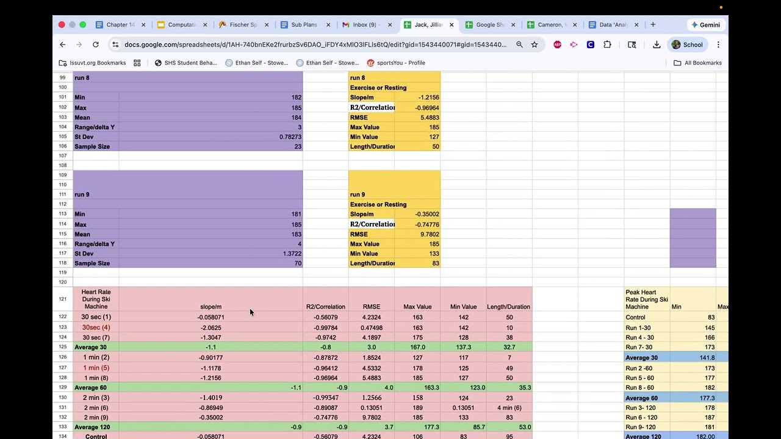
Task: Go back to the previous page
Action: [62, 45]
